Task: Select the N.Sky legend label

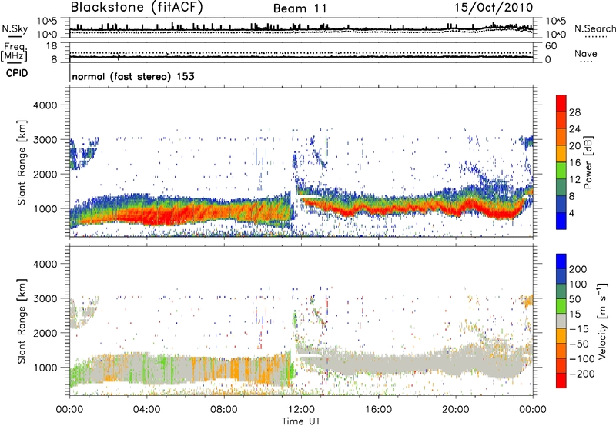Action: pos(15,28)
